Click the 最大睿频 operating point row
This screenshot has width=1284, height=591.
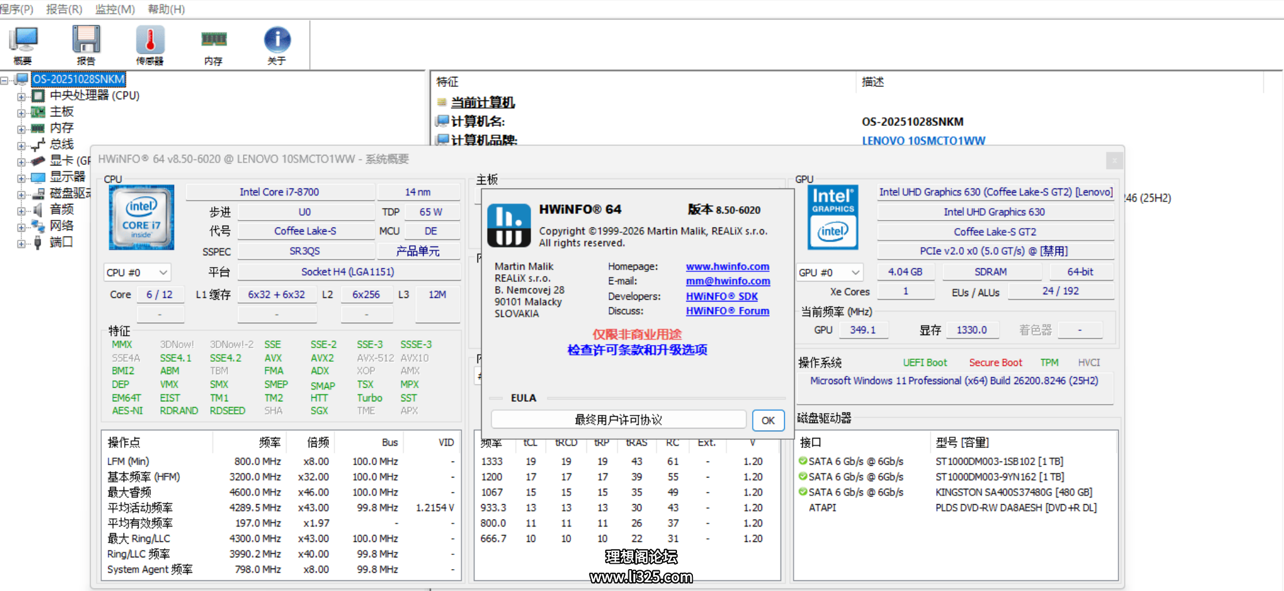[x=281, y=492]
